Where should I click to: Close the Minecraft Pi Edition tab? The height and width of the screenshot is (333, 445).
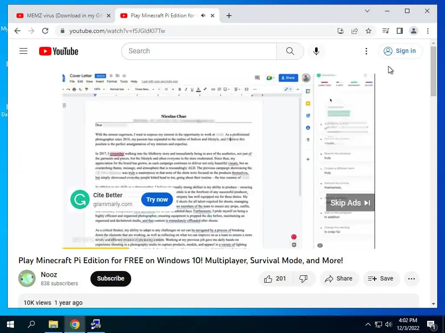point(212,16)
